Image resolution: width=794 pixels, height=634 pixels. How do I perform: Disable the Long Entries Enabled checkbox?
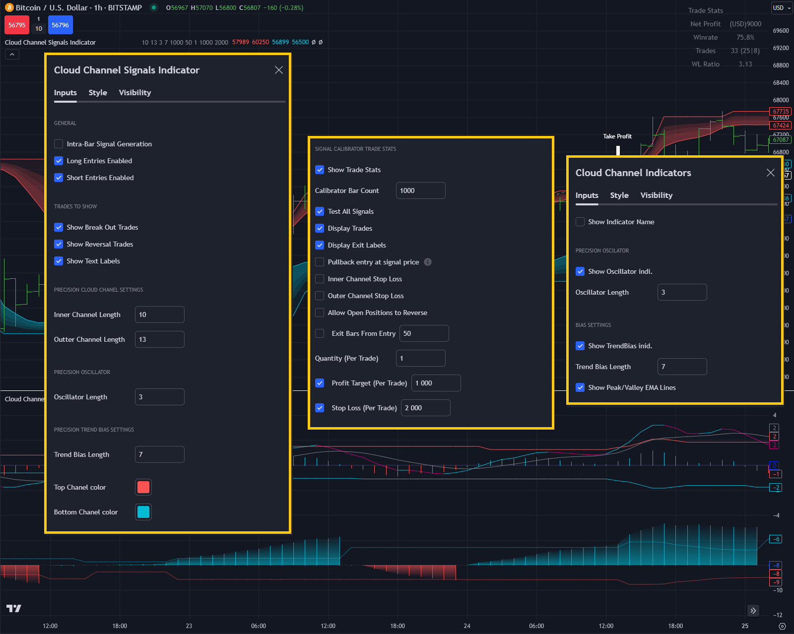click(59, 161)
